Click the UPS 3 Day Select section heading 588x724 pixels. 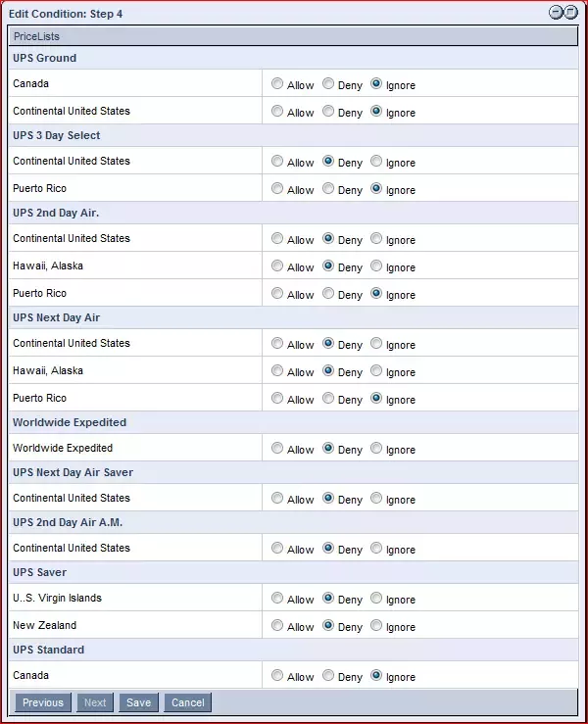click(57, 135)
